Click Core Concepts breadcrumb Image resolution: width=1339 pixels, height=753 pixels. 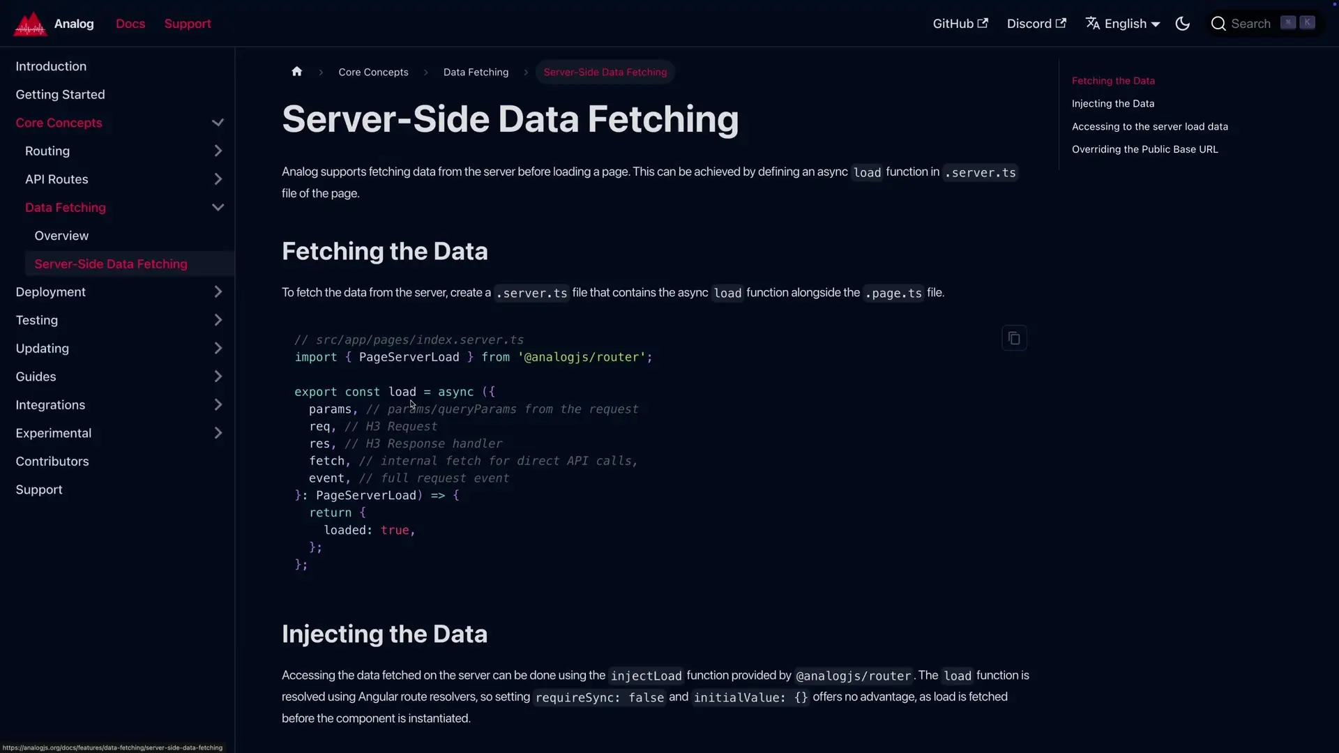pyautogui.click(x=373, y=72)
